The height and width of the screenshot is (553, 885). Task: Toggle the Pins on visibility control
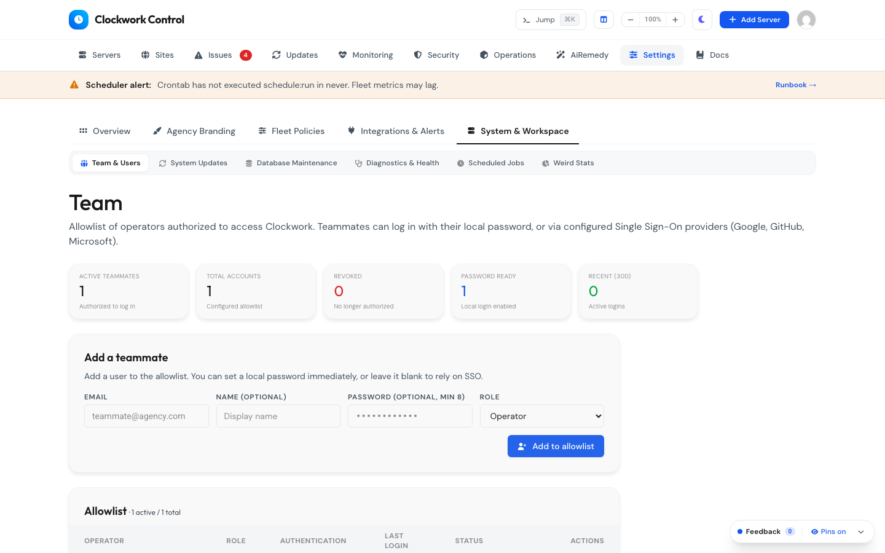coord(828,531)
